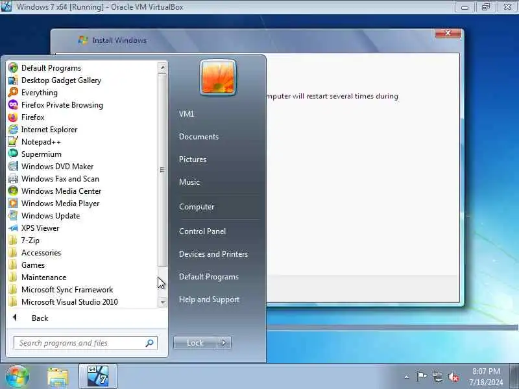Start Windows DVD Maker icon

click(13, 167)
